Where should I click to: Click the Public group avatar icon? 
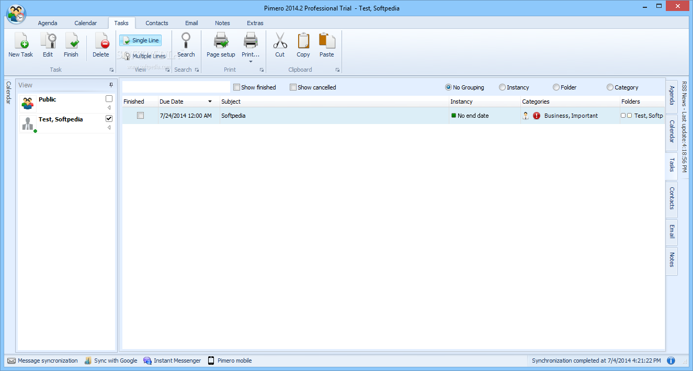[28, 104]
